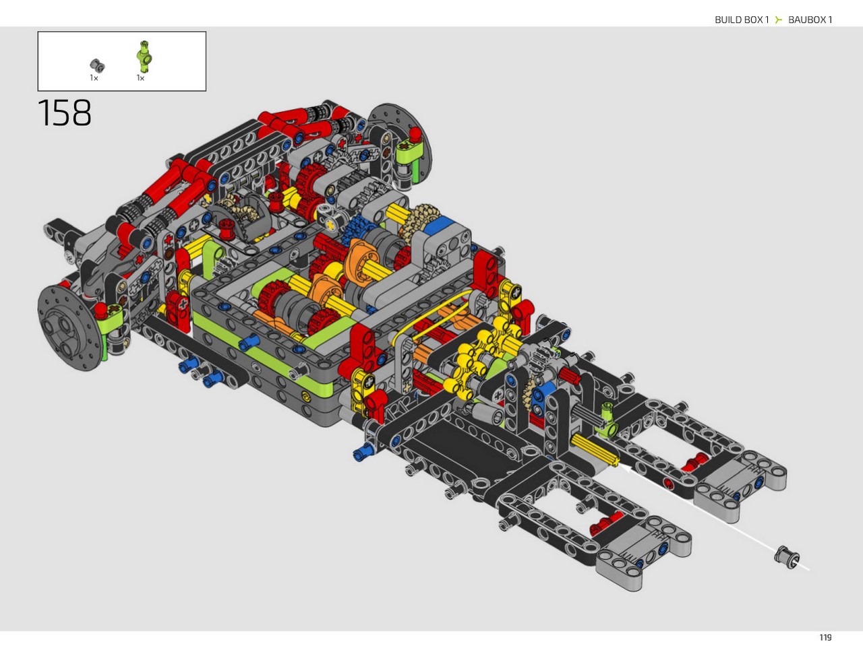
Task: Click the 1x label under the lime connector
Action: click(140, 78)
